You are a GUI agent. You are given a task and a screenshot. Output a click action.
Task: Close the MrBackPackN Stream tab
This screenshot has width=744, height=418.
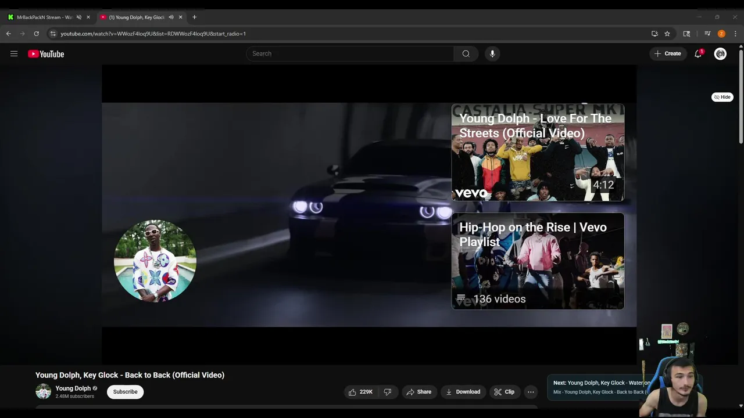pos(88,17)
